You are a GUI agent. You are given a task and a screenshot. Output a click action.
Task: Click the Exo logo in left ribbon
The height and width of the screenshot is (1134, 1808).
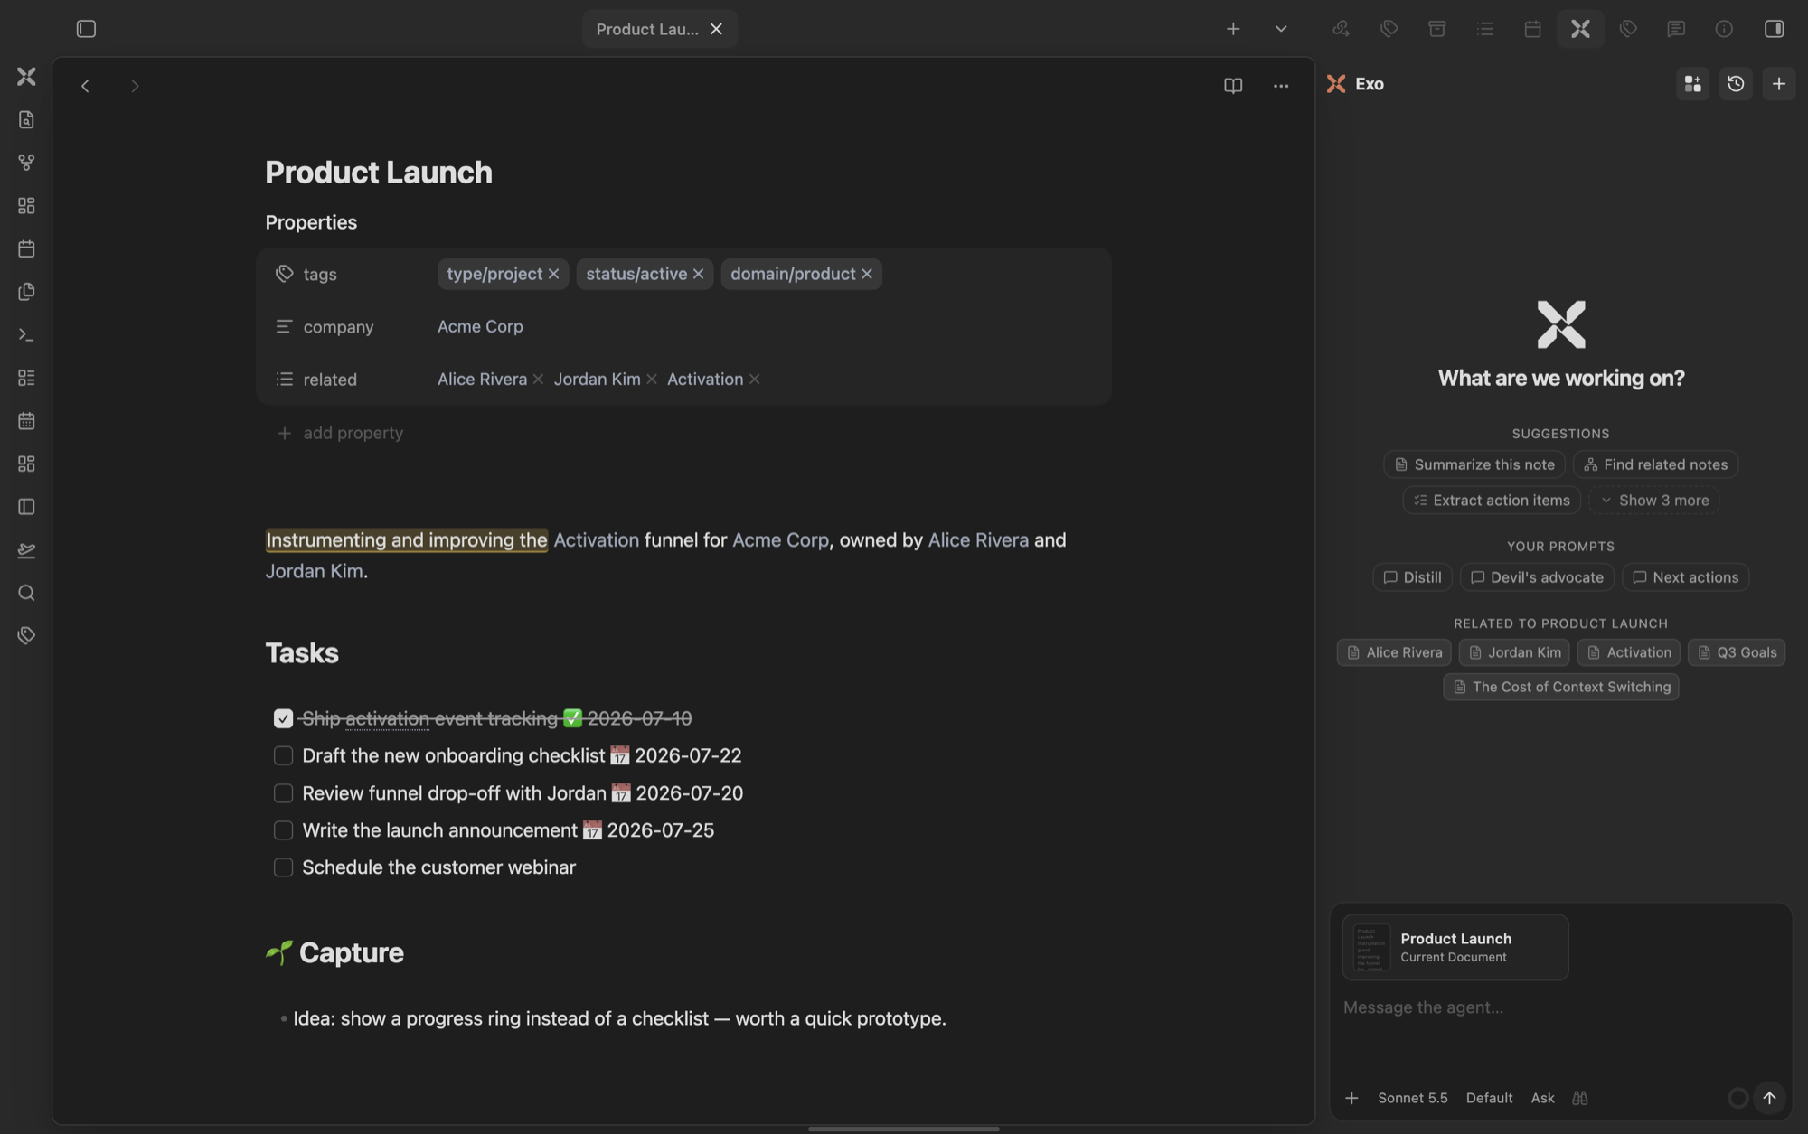[x=26, y=77]
